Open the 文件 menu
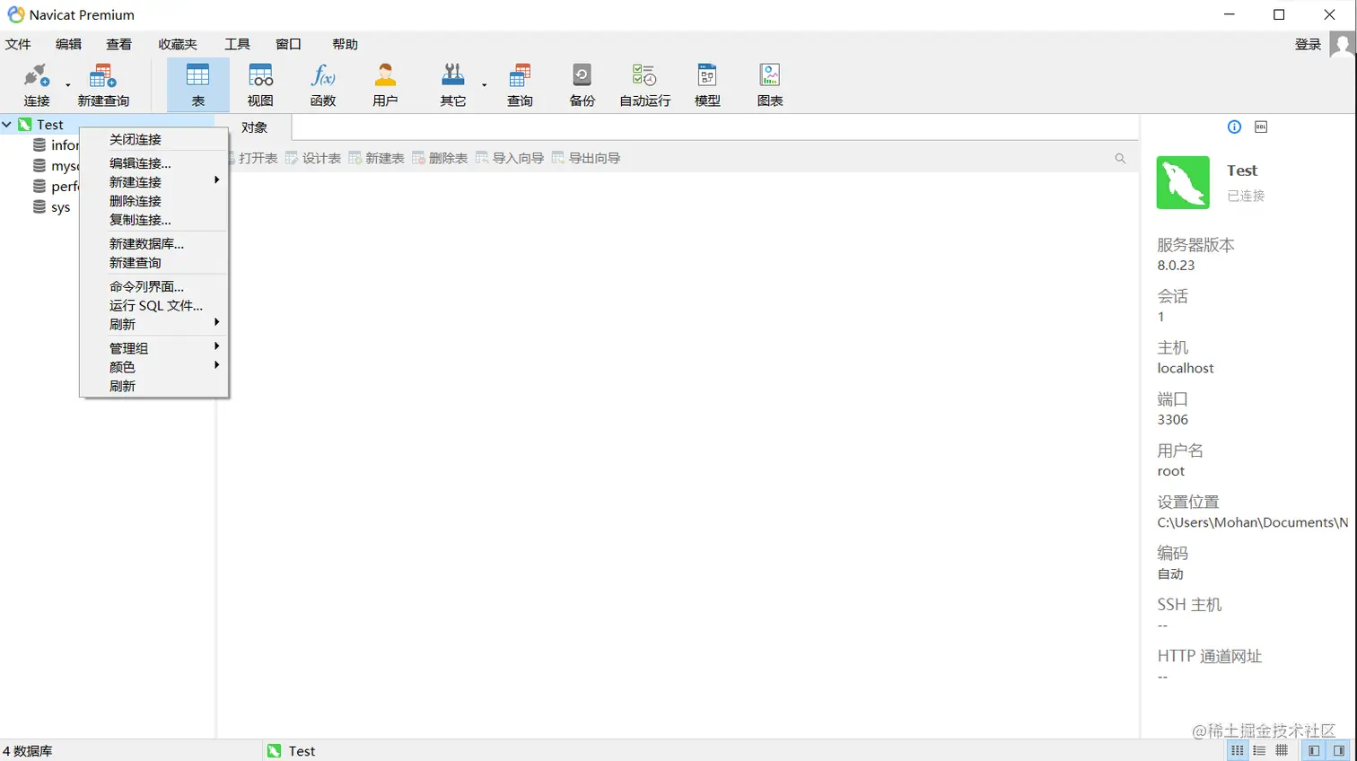The height and width of the screenshot is (761, 1357). 18,44
